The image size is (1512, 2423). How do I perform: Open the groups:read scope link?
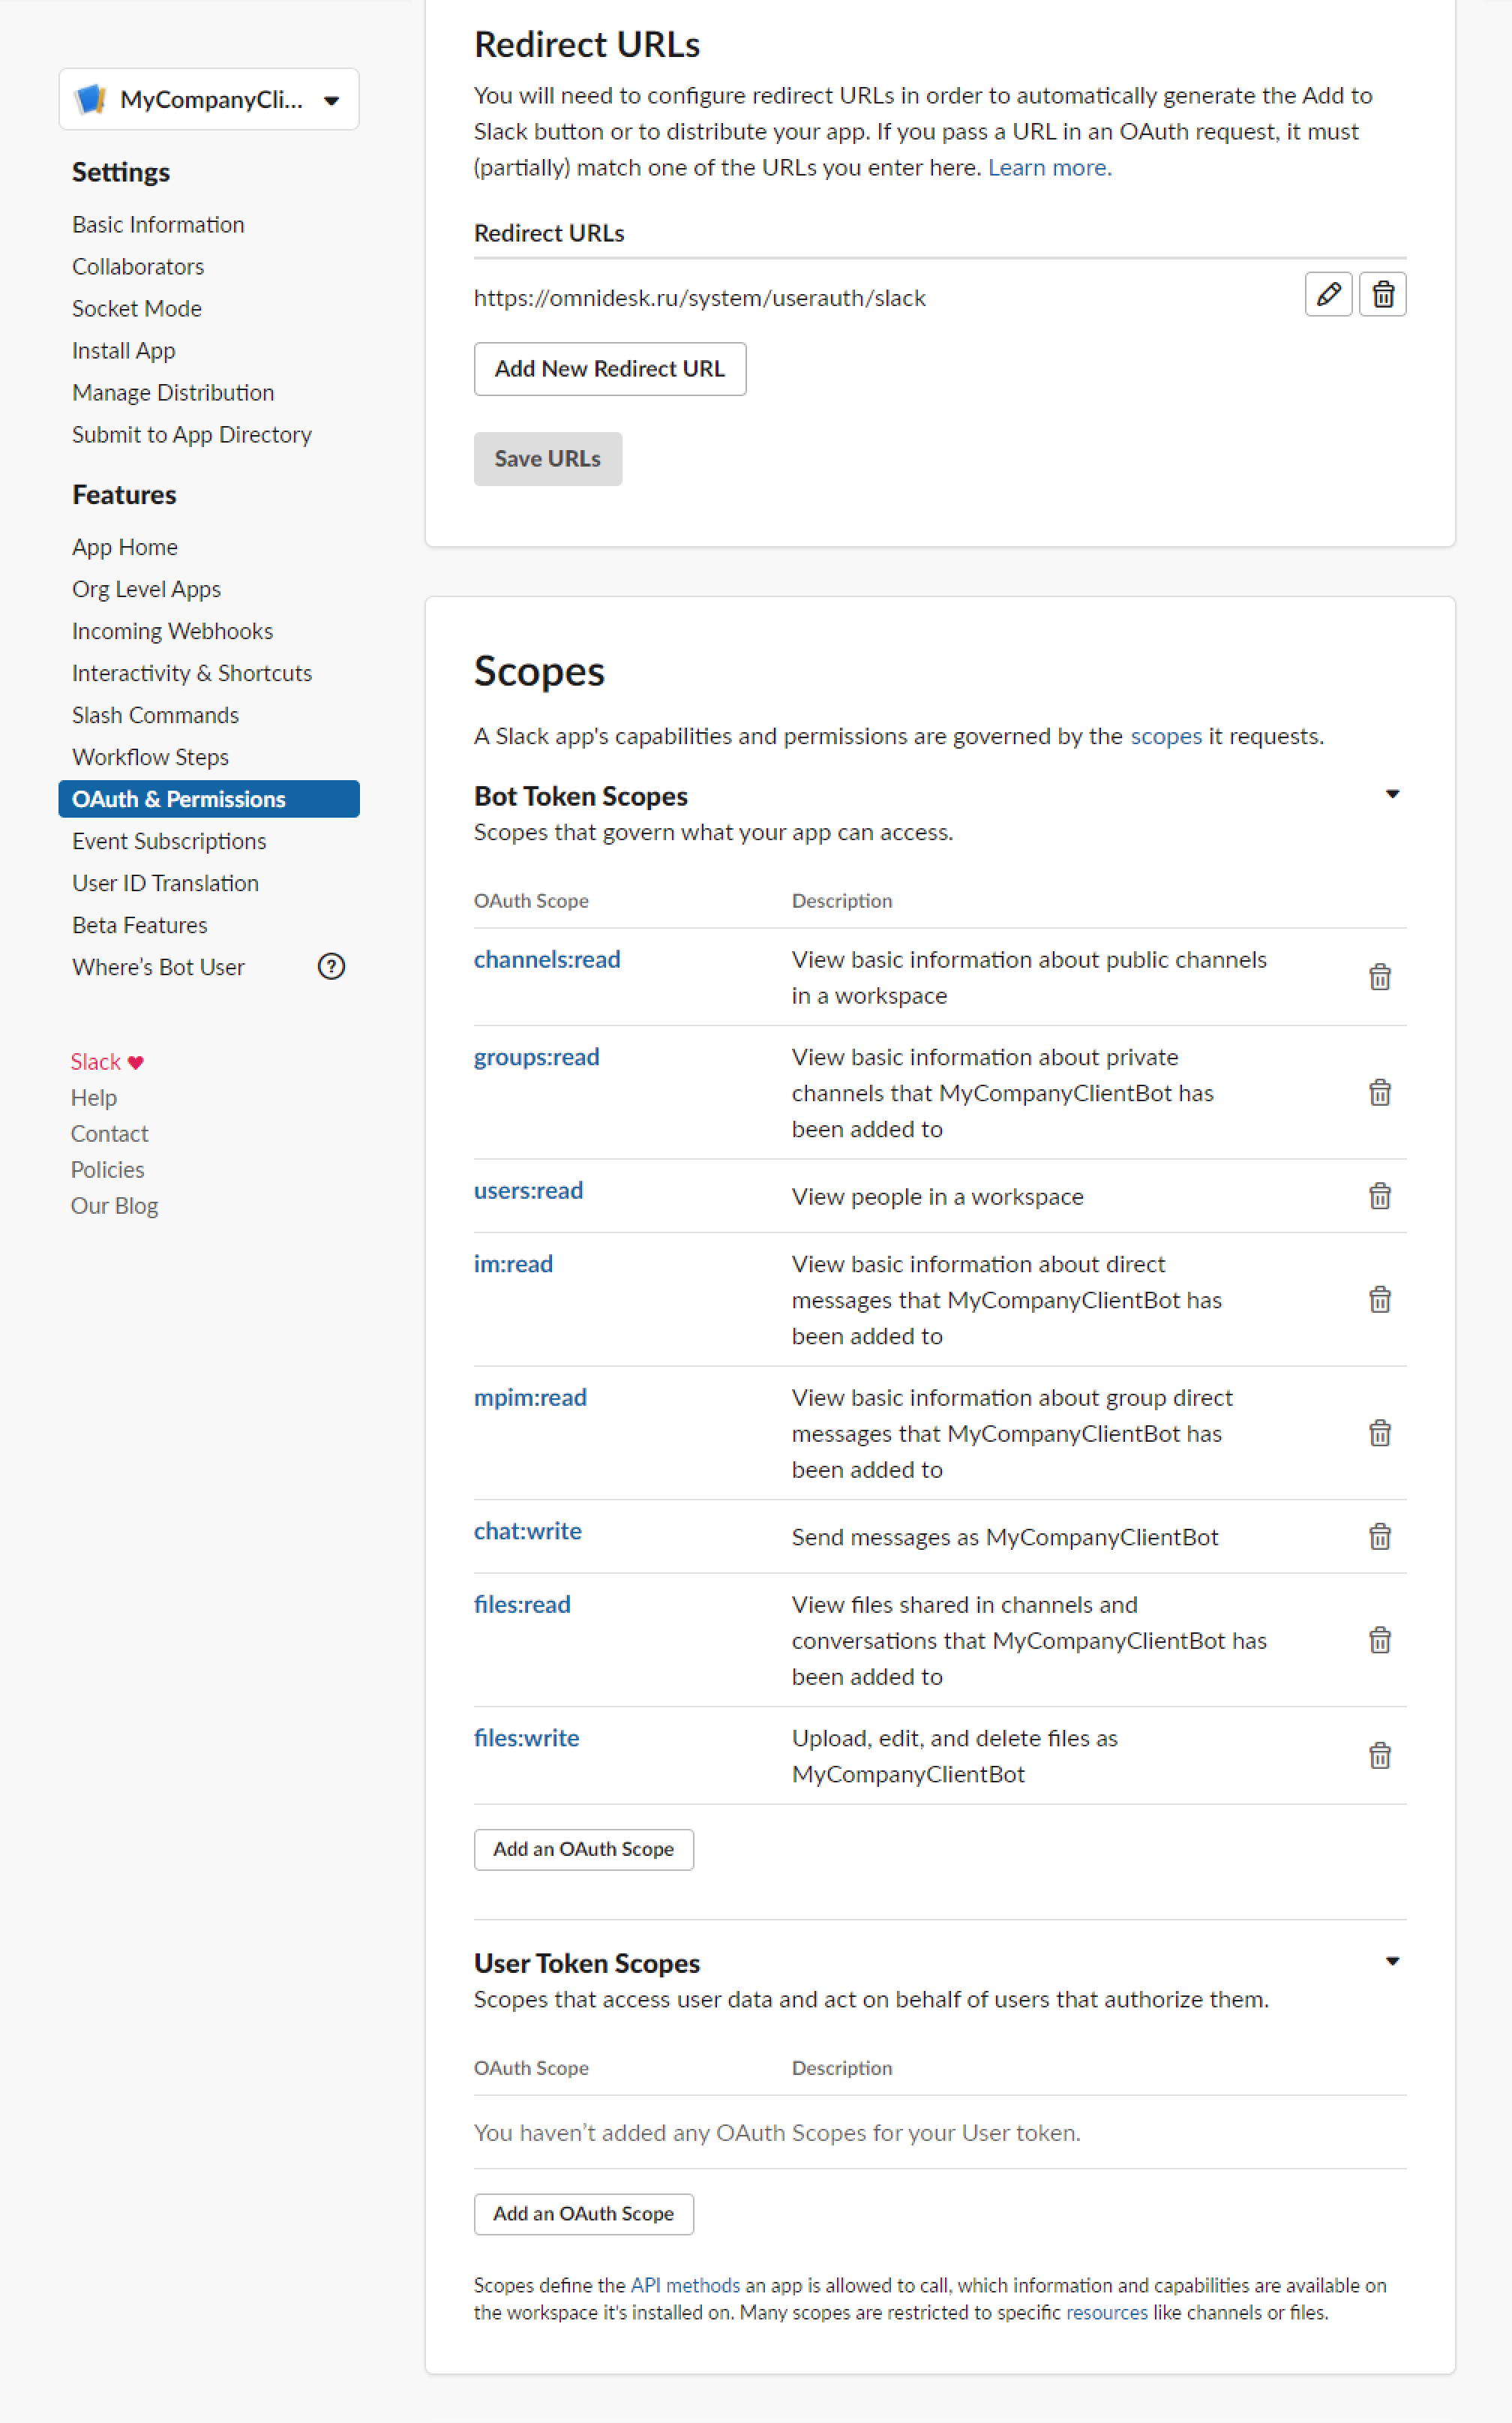point(537,1057)
